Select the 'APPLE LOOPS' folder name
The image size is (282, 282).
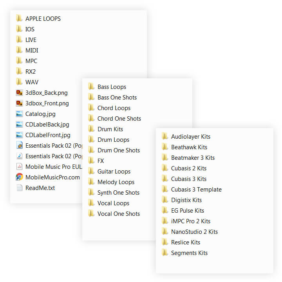[x=43, y=18]
